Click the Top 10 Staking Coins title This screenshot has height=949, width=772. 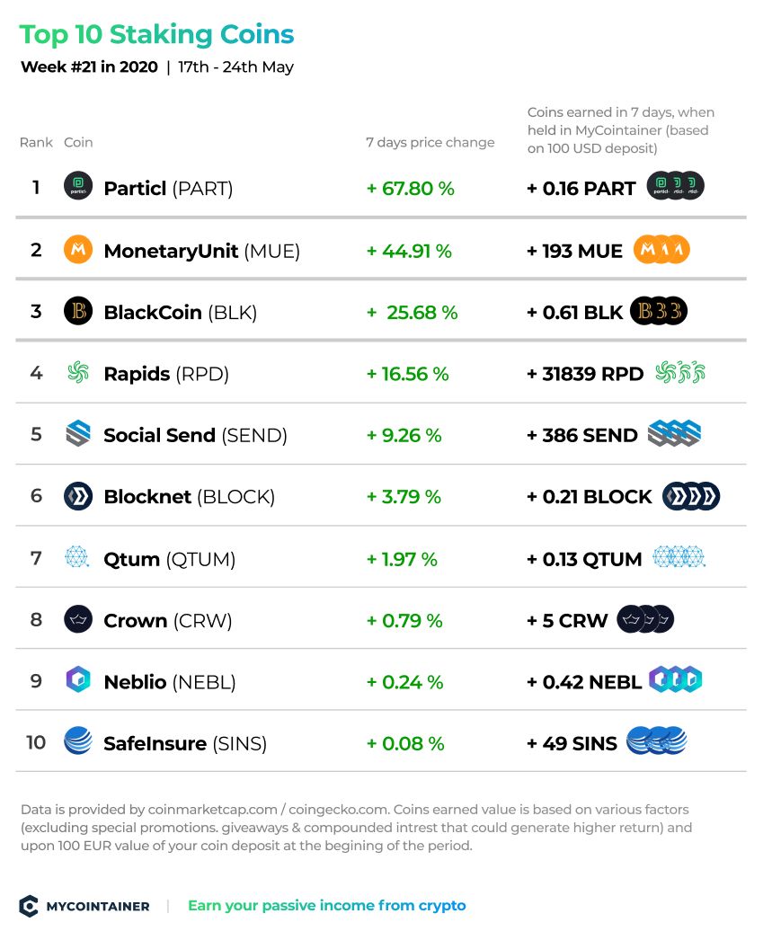tap(156, 35)
